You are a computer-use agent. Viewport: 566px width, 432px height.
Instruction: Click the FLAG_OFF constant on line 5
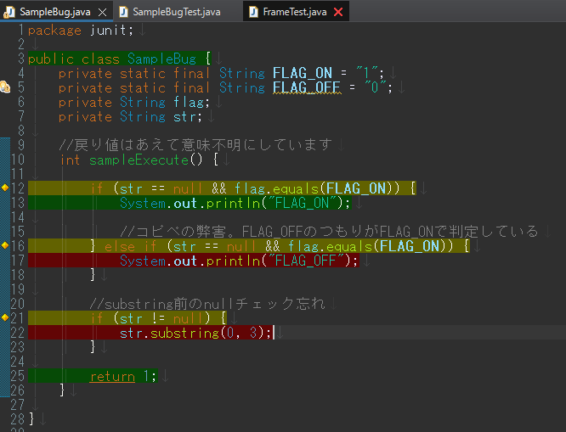pos(307,87)
